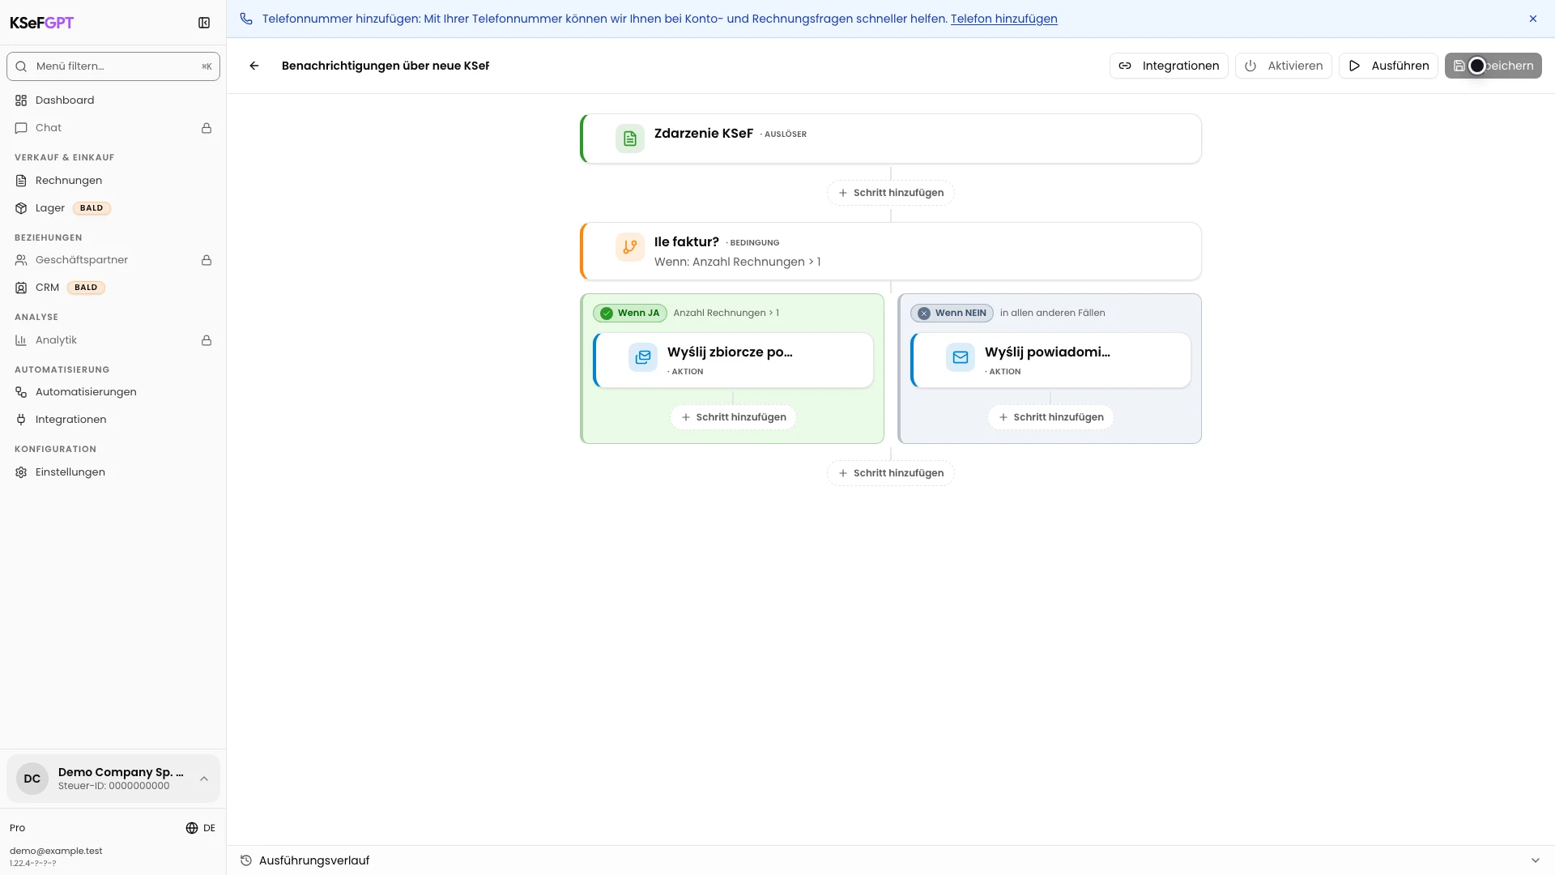
Task: Open Einstellungen in the sidebar
Action: (x=113, y=472)
